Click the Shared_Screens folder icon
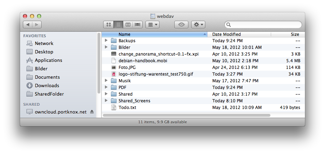 pos(114,101)
